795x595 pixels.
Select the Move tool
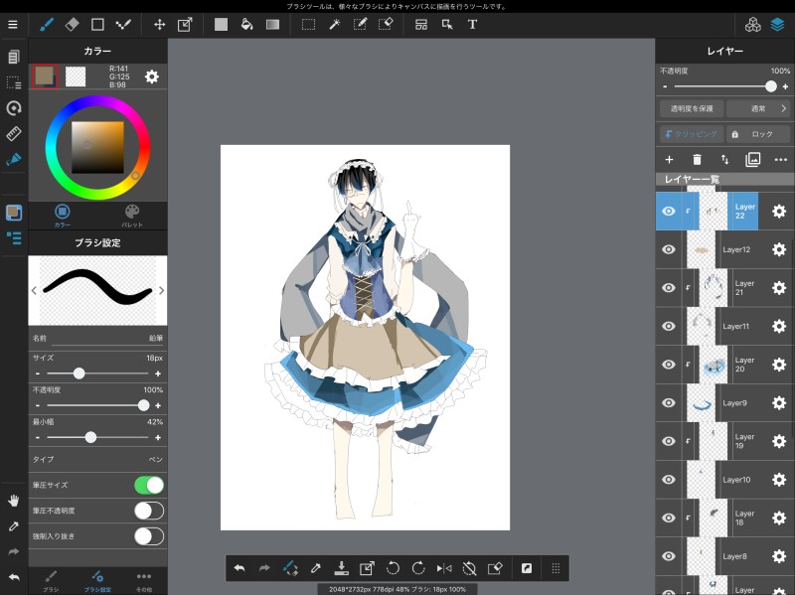[x=159, y=24]
